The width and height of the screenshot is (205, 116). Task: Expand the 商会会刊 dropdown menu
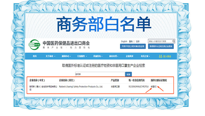114,56
